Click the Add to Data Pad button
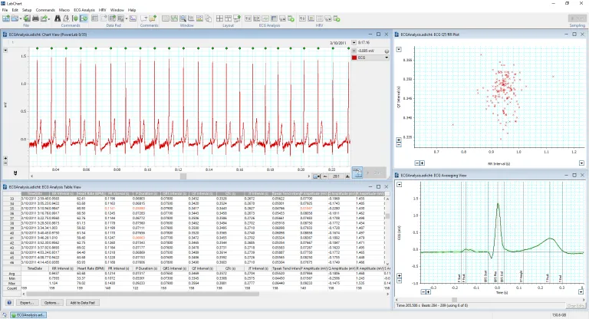Viewport: 589px width, 319px height. click(x=84, y=304)
